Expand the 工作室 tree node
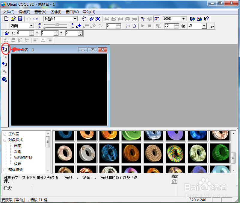This screenshot has width=240, height=203. pos(5,134)
